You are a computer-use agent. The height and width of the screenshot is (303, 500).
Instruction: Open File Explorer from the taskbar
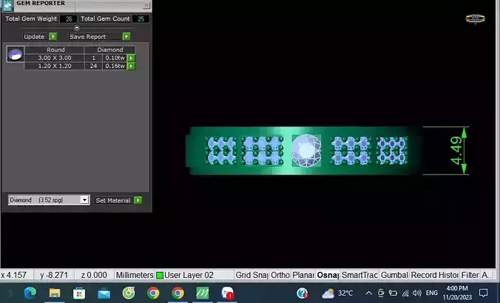tap(55, 293)
